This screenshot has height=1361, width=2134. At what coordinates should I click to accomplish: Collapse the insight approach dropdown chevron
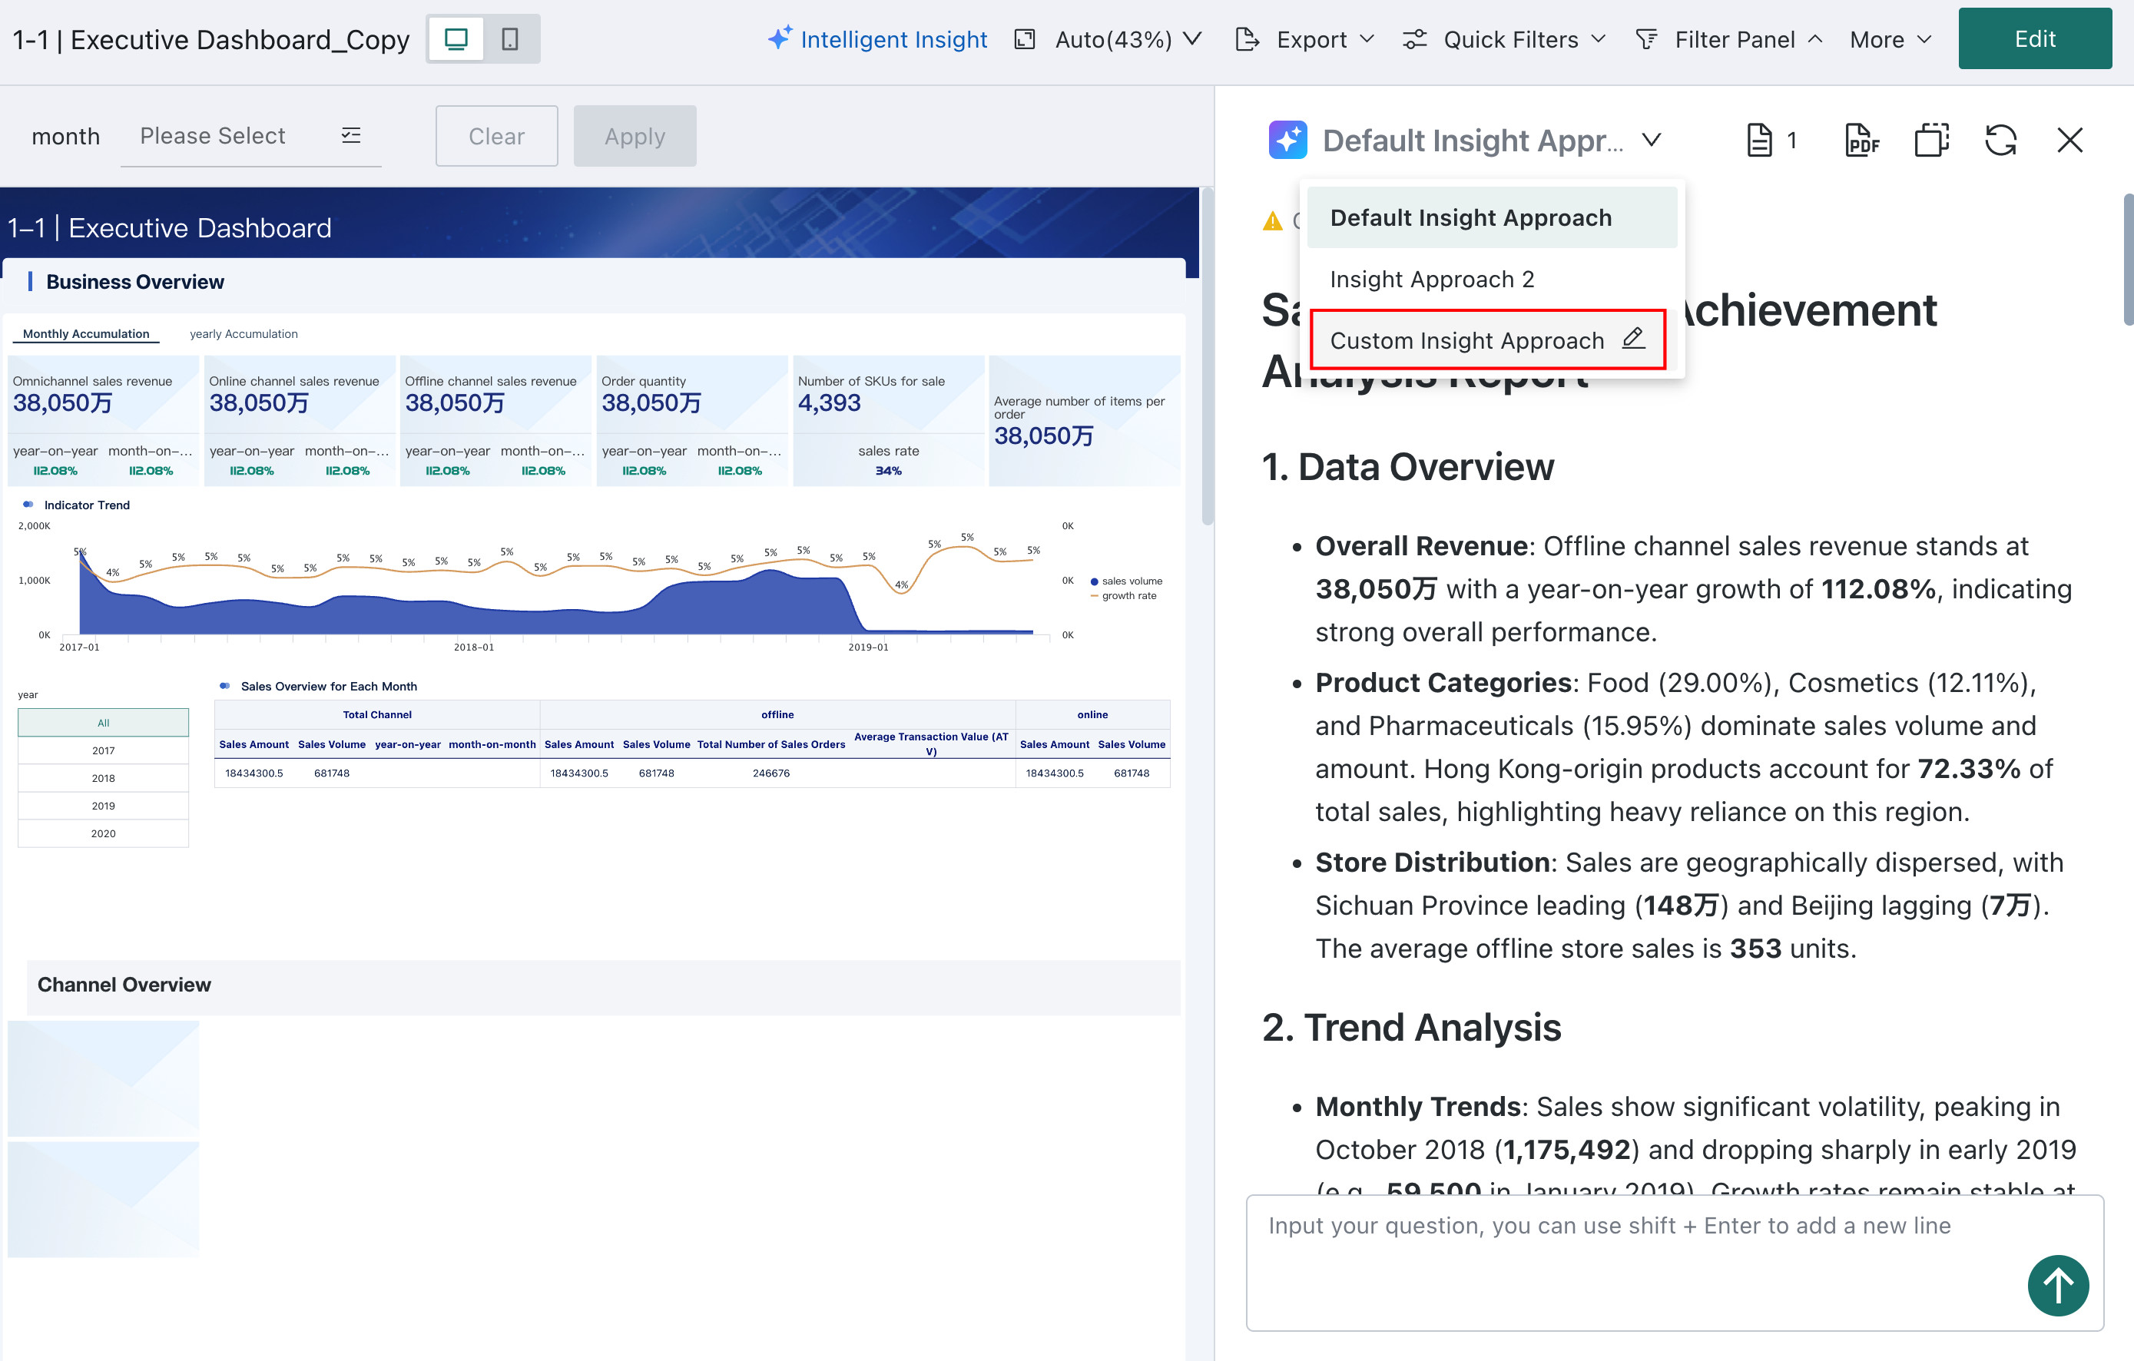click(x=1651, y=140)
